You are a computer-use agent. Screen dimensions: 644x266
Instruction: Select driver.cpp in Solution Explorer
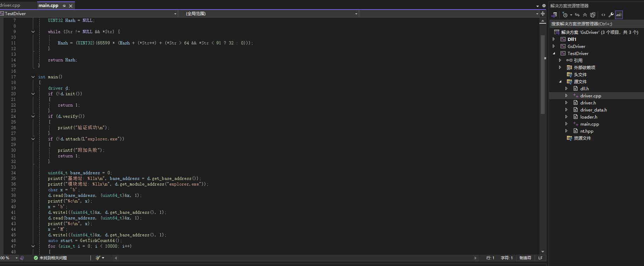(590, 96)
